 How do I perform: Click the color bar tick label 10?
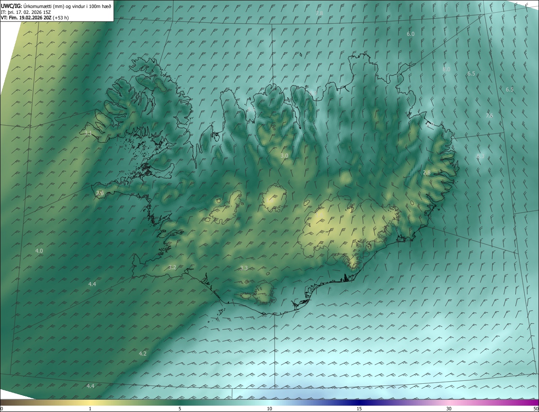[x=269, y=409]
